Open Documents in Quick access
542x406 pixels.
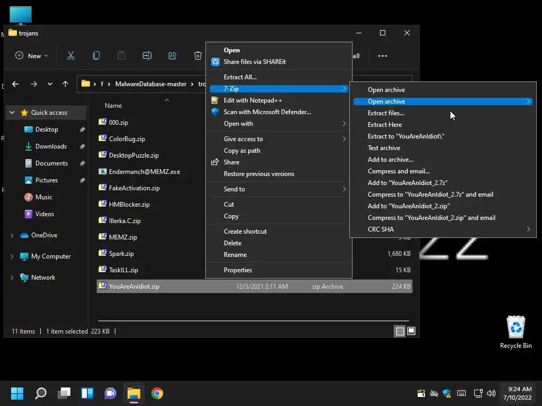[x=51, y=163]
